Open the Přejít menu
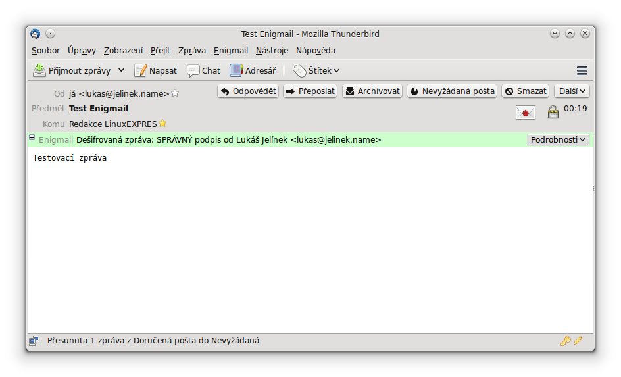Viewport: 621px width, 377px height. tap(160, 50)
